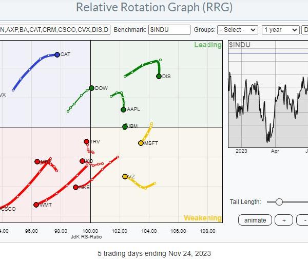Screen dimensions: 308x259
Task: Open the Groups Select dropdown
Action: [238, 30]
